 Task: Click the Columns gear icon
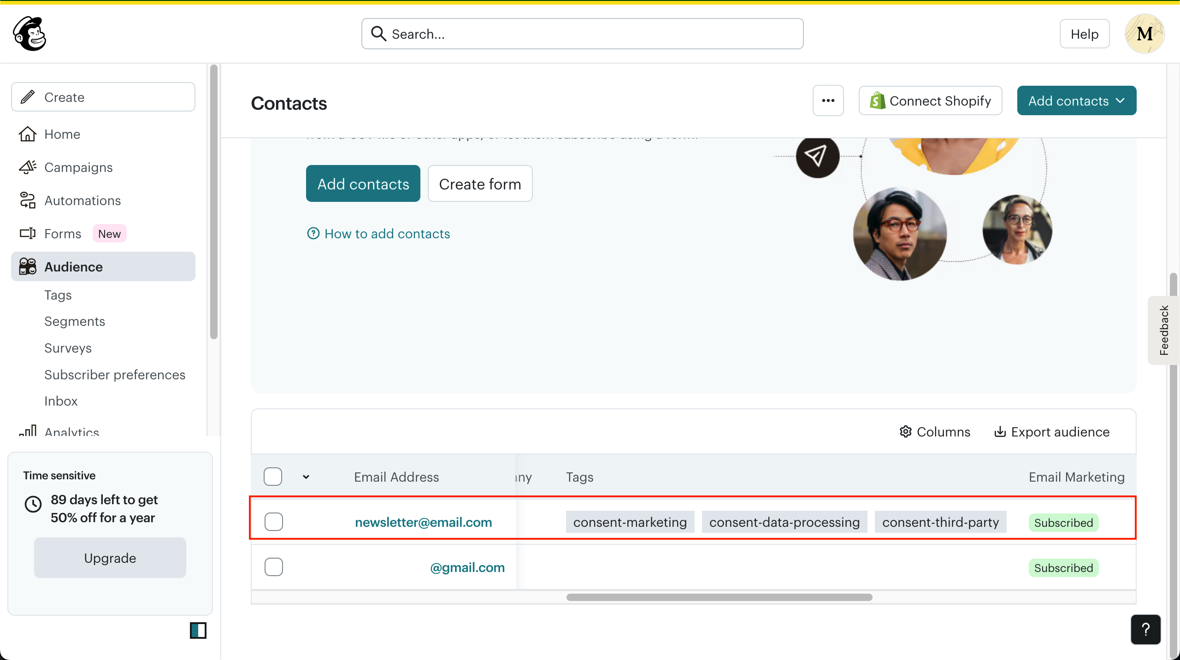(x=905, y=432)
